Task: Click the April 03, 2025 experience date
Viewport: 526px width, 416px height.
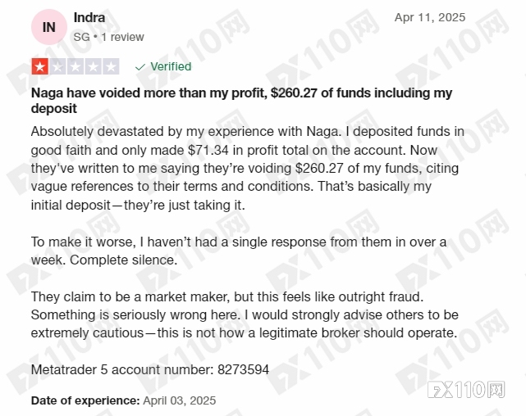Action: pyautogui.click(x=180, y=400)
